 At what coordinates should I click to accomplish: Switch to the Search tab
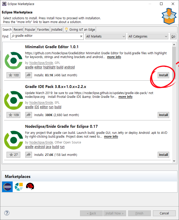(x=7, y=29)
